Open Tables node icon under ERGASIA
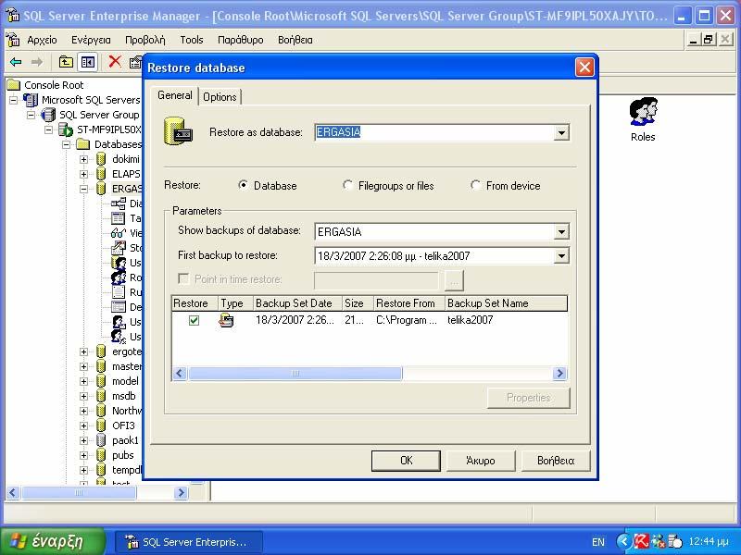741x555 pixels. click(119, 218)
